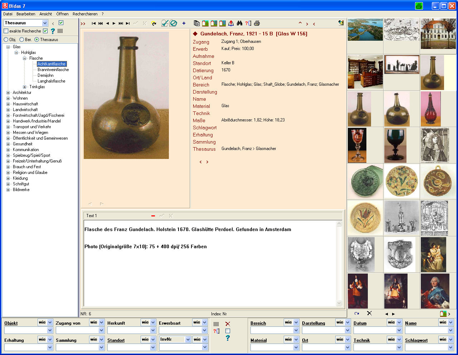Click the Text 1 description text area
Image resolution: width=458 pixels, height=355 pixels.
pyautogui.click(x=210, y=263)
